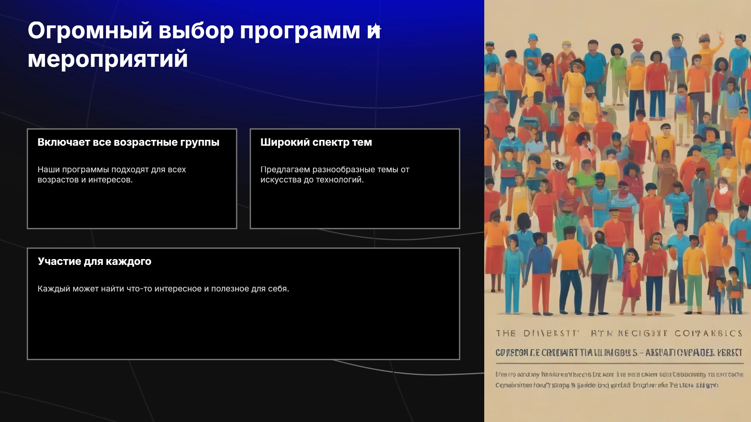Click the bold condensed caption line on the poster

(x=619, y=353)
